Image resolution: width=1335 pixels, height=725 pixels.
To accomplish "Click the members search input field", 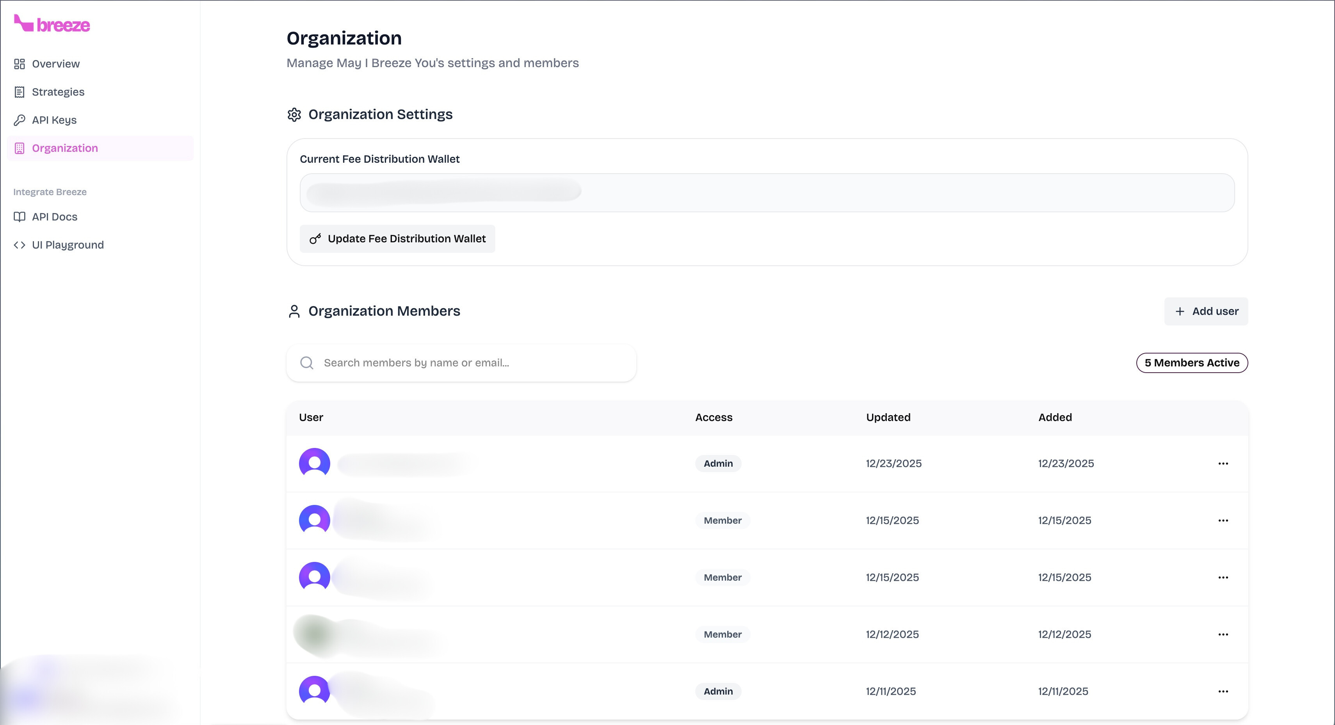I will (x=461, y=363).
